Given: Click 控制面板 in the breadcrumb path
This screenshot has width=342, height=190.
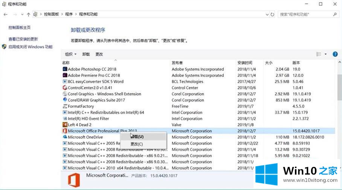Looking at the screenshot, I should [x=52, y=14].
